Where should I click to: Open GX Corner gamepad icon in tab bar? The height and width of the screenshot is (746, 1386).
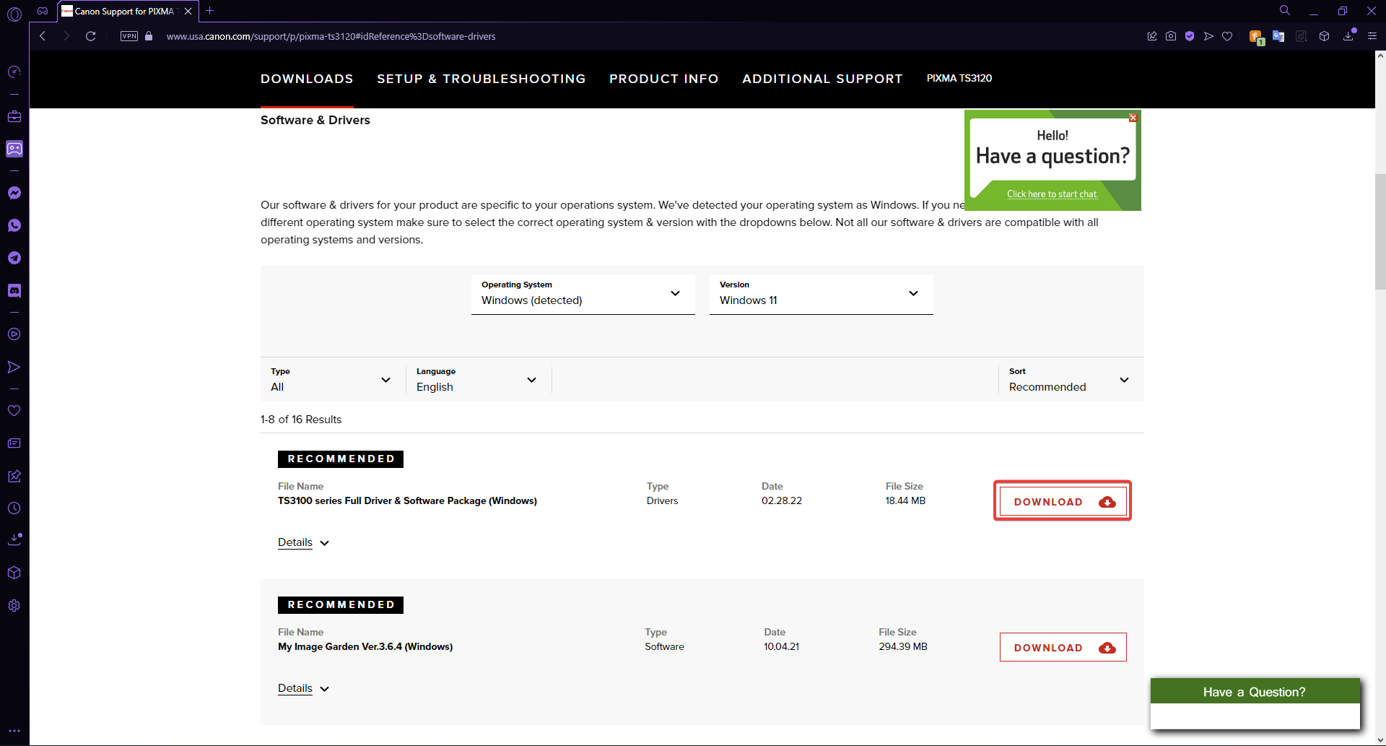click(x=43, y=11)
